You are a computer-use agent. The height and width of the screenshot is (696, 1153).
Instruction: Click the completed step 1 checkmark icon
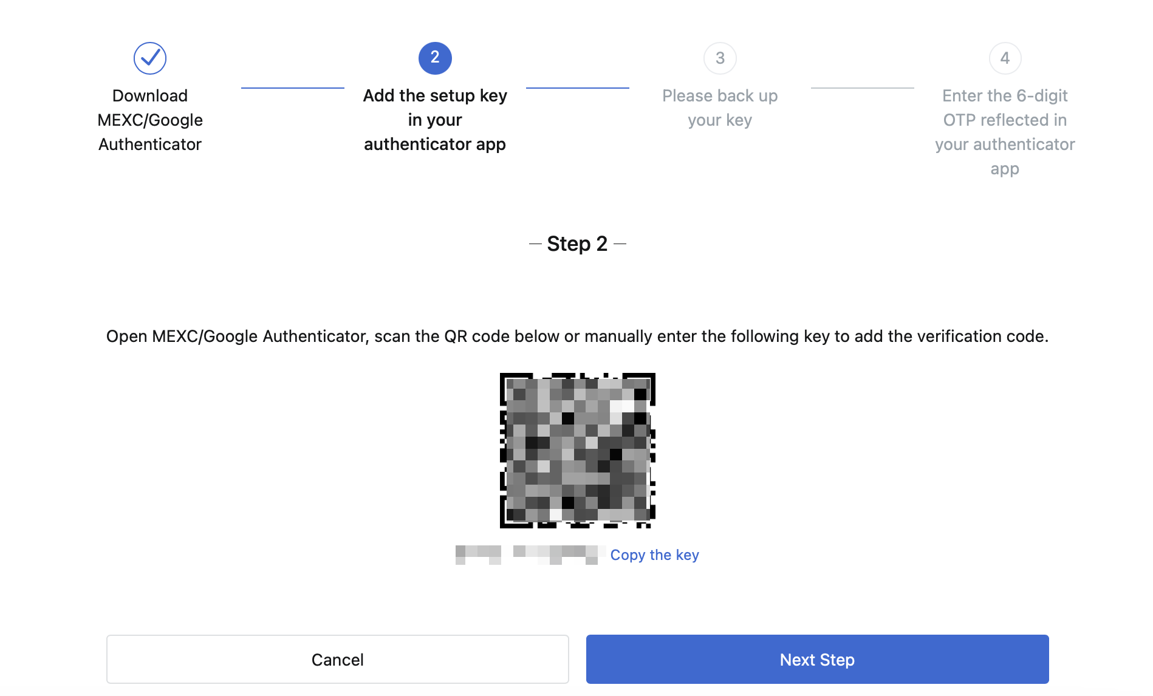(x=150, y=58)
